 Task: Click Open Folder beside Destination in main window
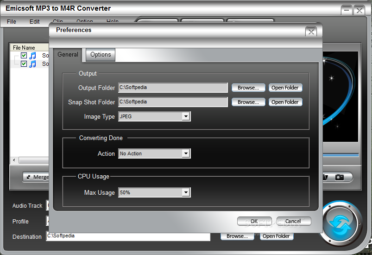tap(277, 236)
